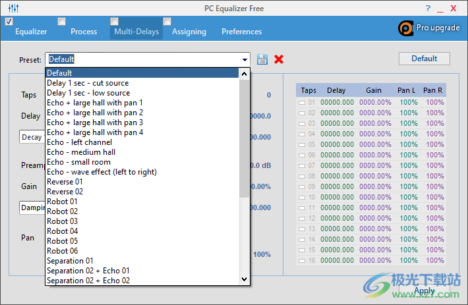Select preset 'Echo - medium hall'

[142, 152]
